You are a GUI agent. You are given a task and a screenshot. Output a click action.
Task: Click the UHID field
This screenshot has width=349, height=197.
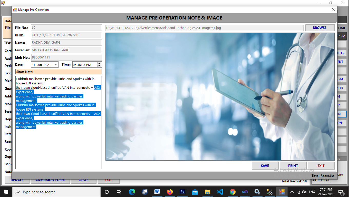pos(66,35)
